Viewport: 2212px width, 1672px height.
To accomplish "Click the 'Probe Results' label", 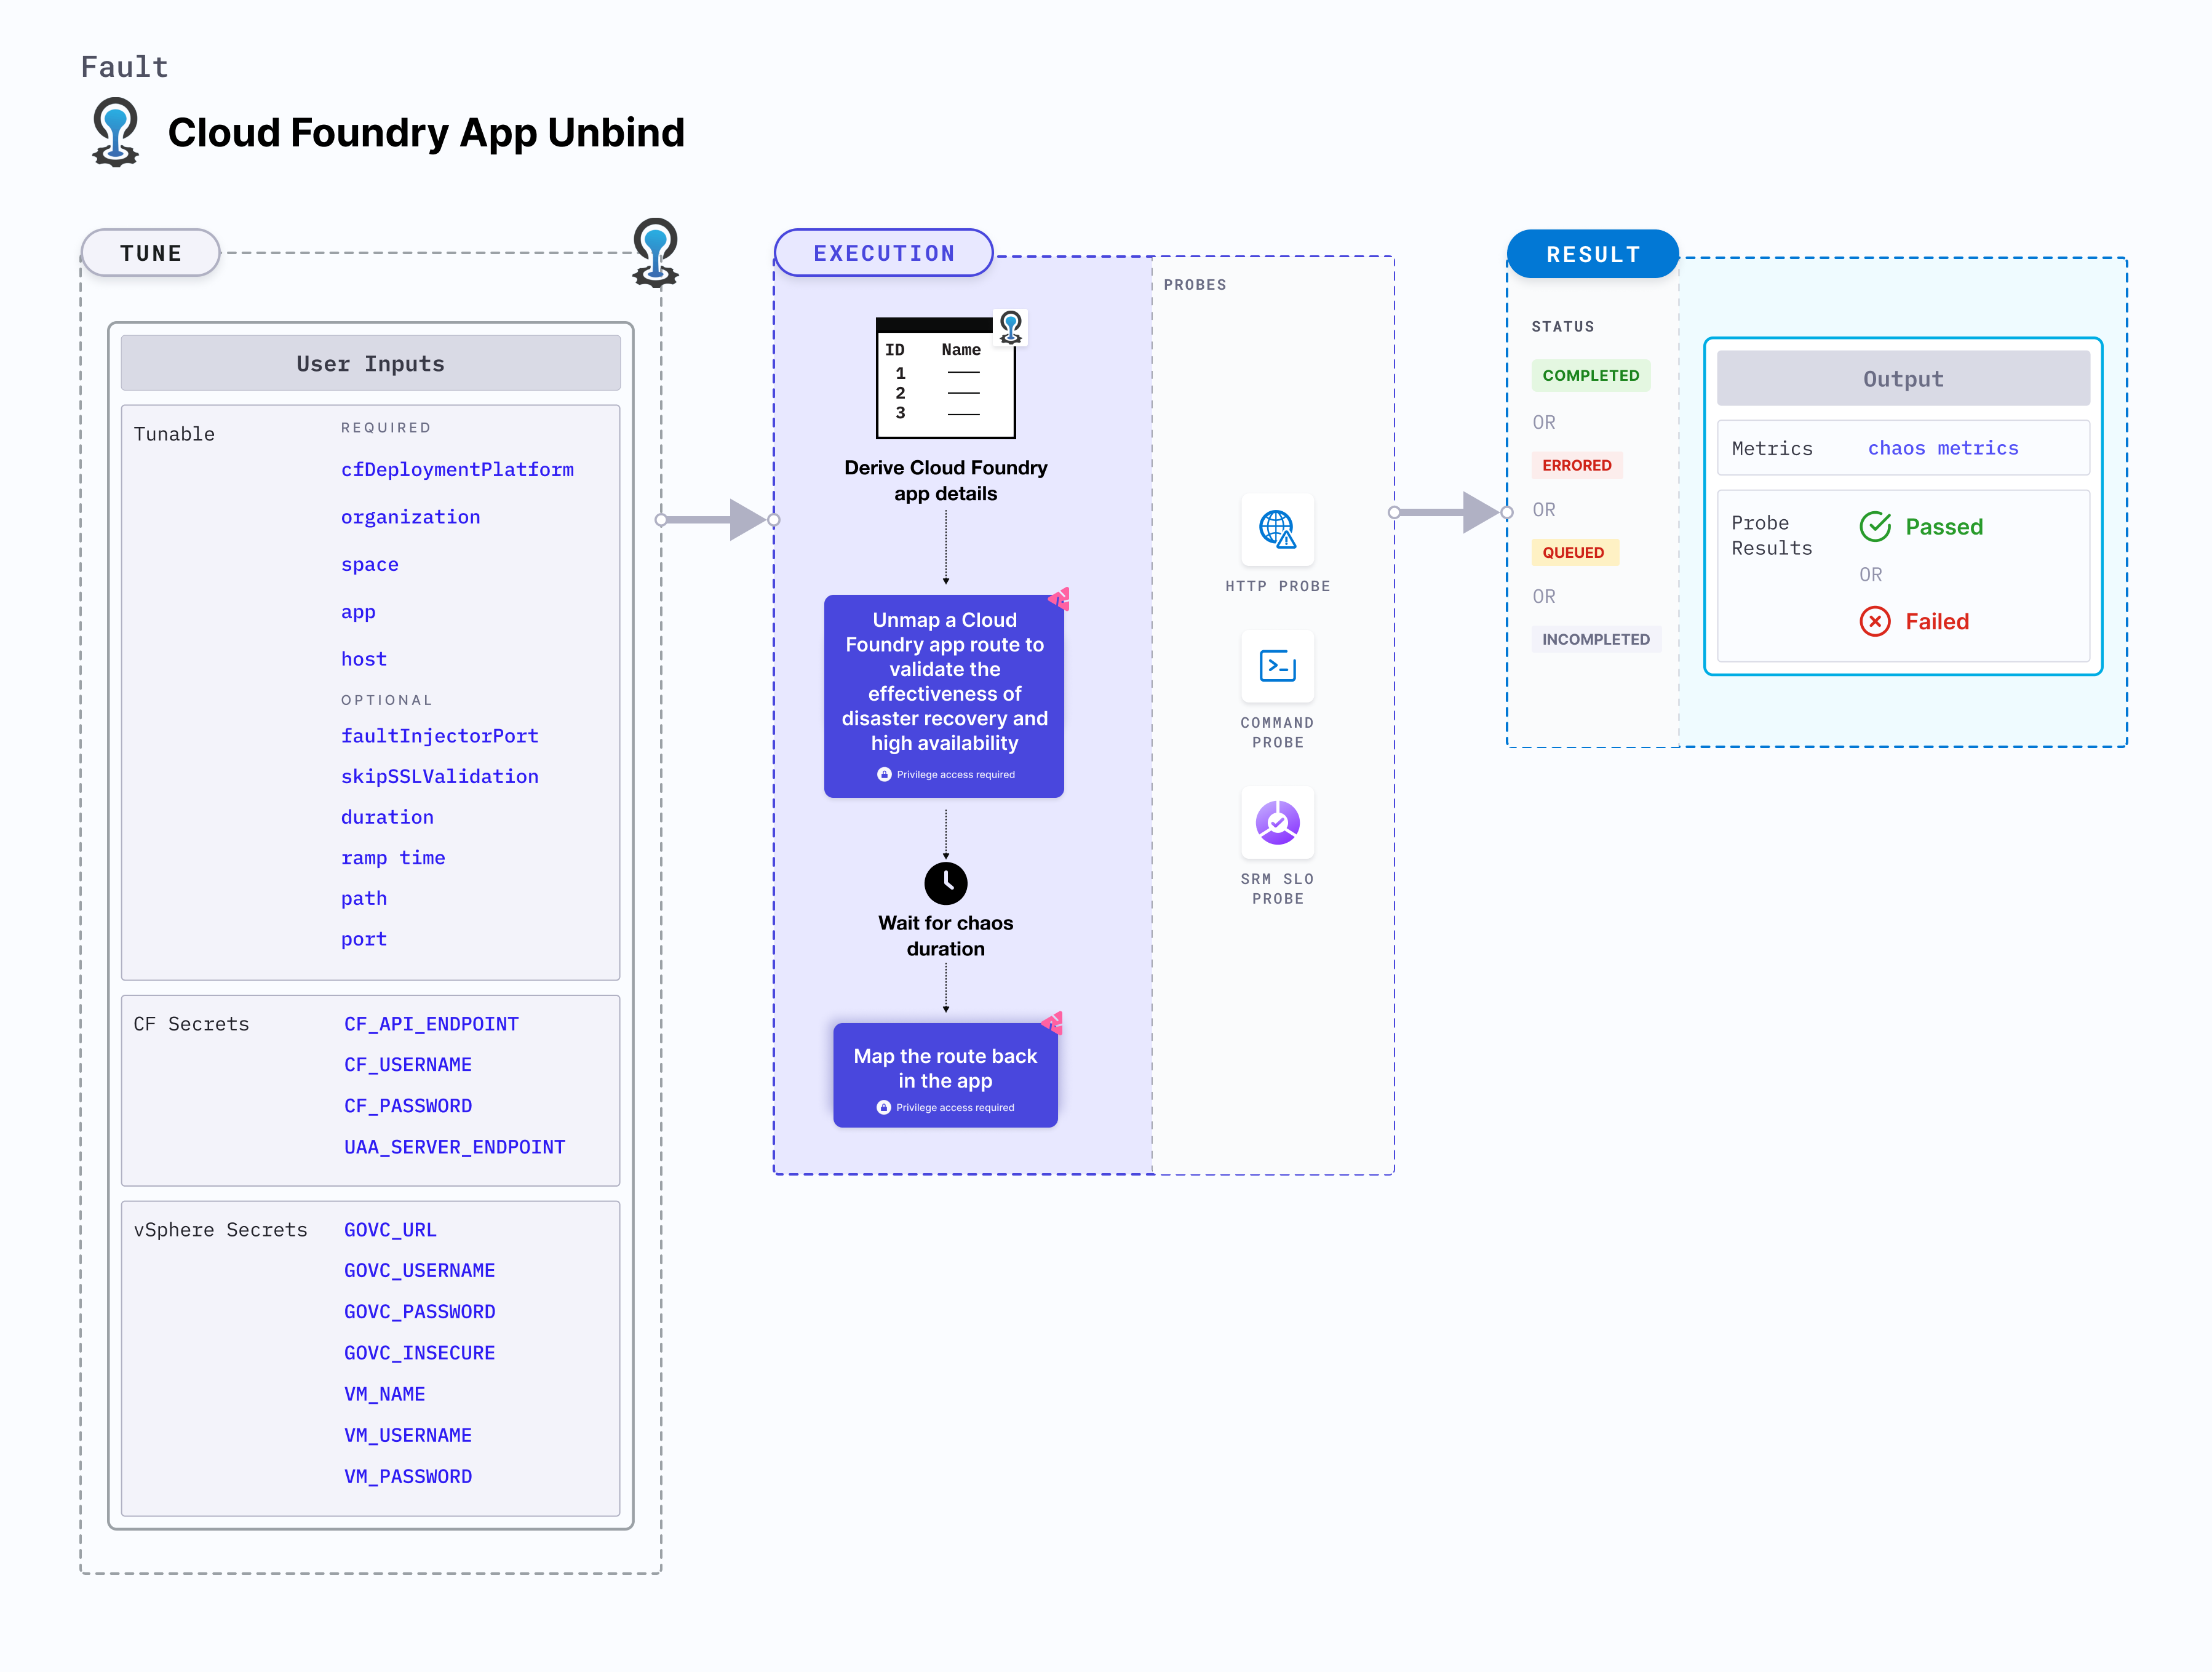I will point(1771,535).
